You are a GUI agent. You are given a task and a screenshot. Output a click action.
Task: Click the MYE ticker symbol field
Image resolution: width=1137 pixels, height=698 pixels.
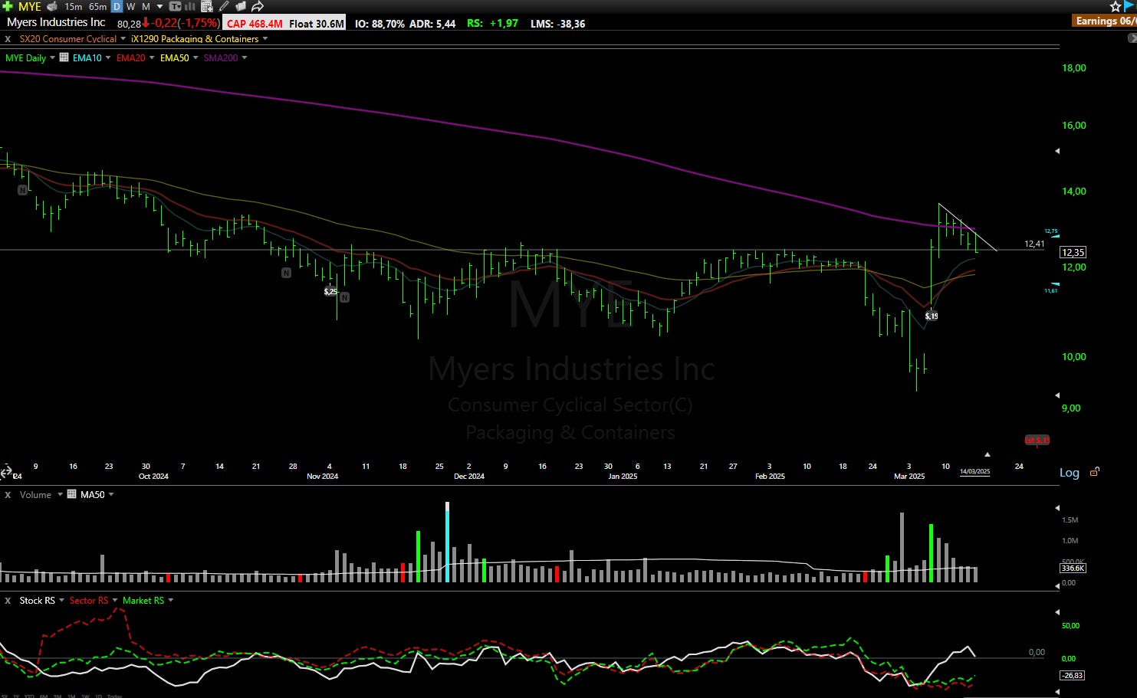[30, 6]
